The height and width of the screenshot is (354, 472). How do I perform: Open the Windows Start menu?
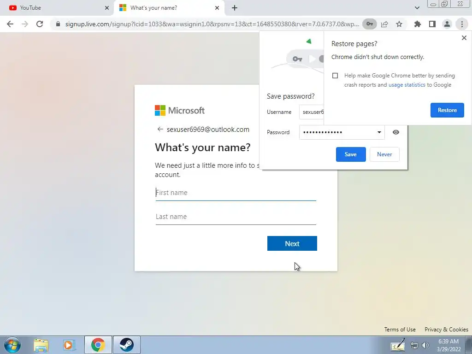point(12,345)
